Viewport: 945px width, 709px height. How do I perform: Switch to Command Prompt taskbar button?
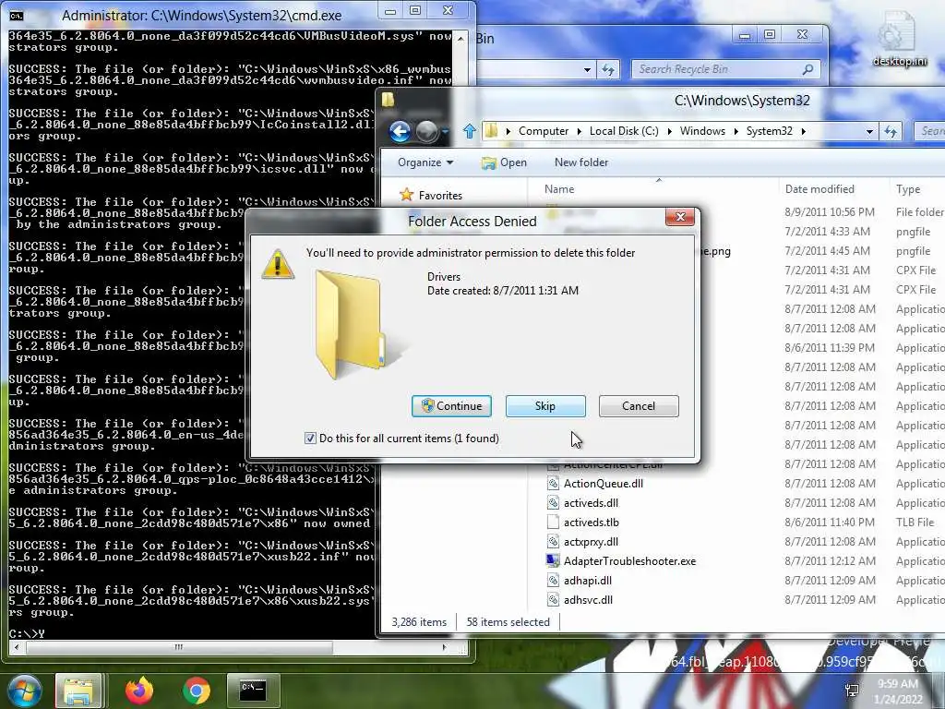tap(253, 691)
